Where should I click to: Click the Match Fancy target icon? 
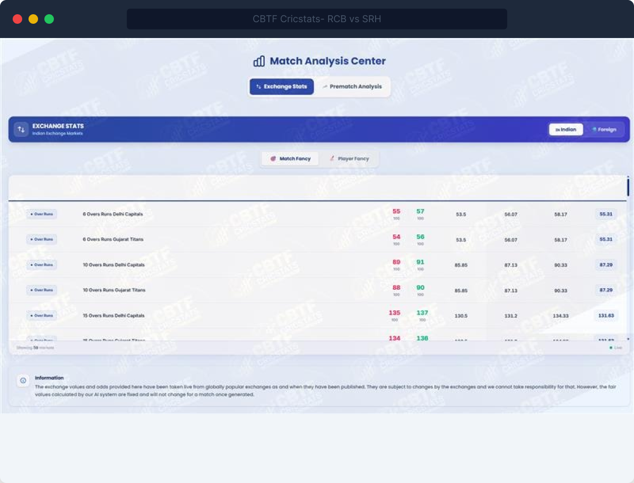pos(273,159)
